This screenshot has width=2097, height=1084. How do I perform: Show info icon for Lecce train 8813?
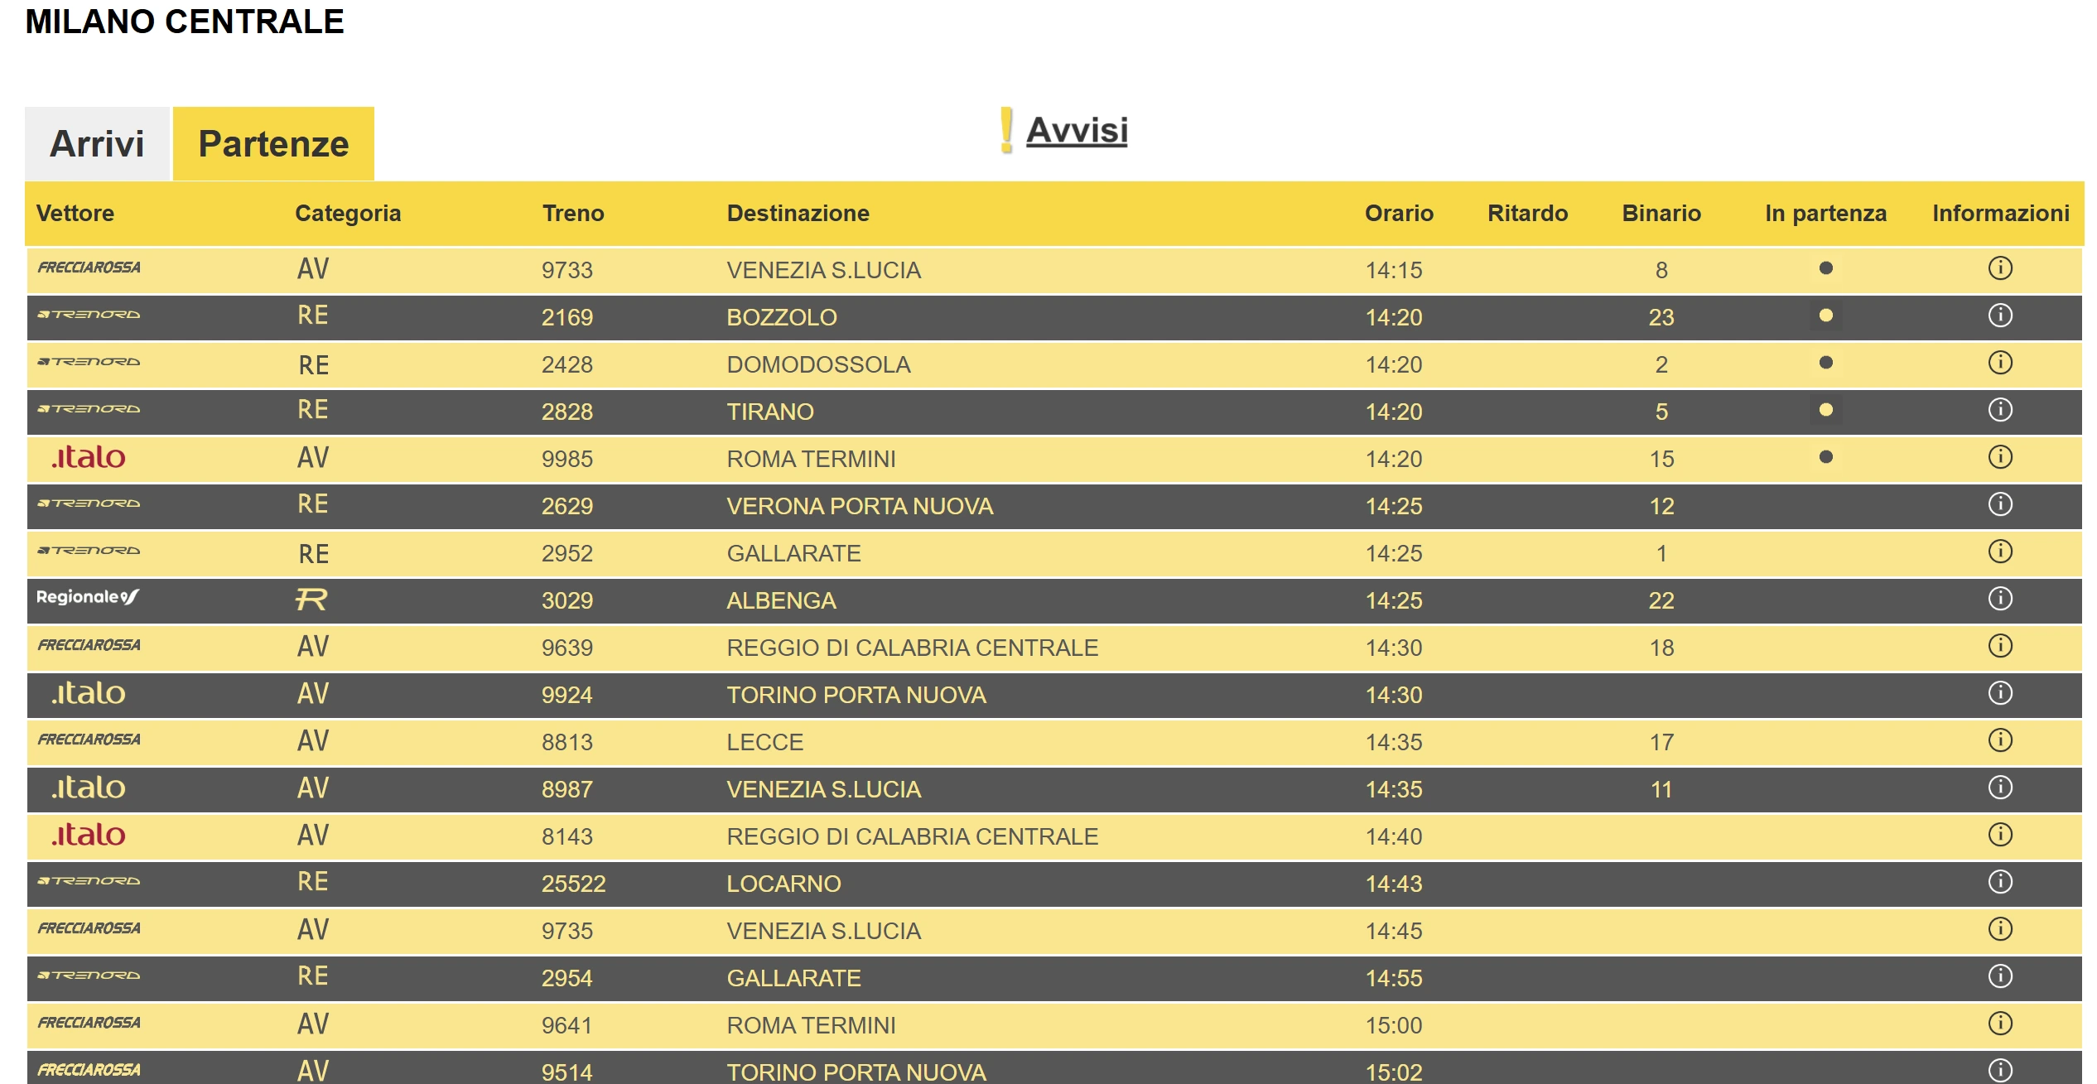tap(1999, 740)
